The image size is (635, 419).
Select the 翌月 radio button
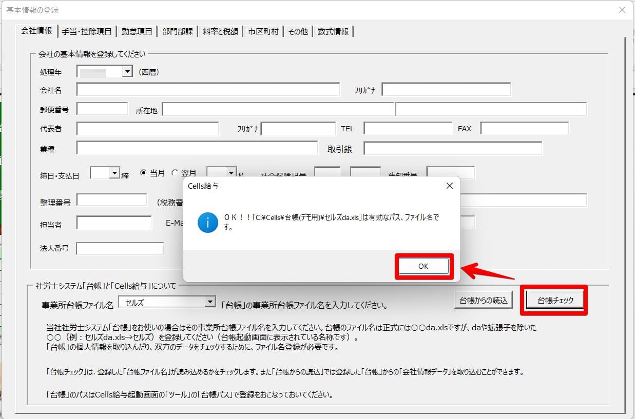(x=175, y=173)
